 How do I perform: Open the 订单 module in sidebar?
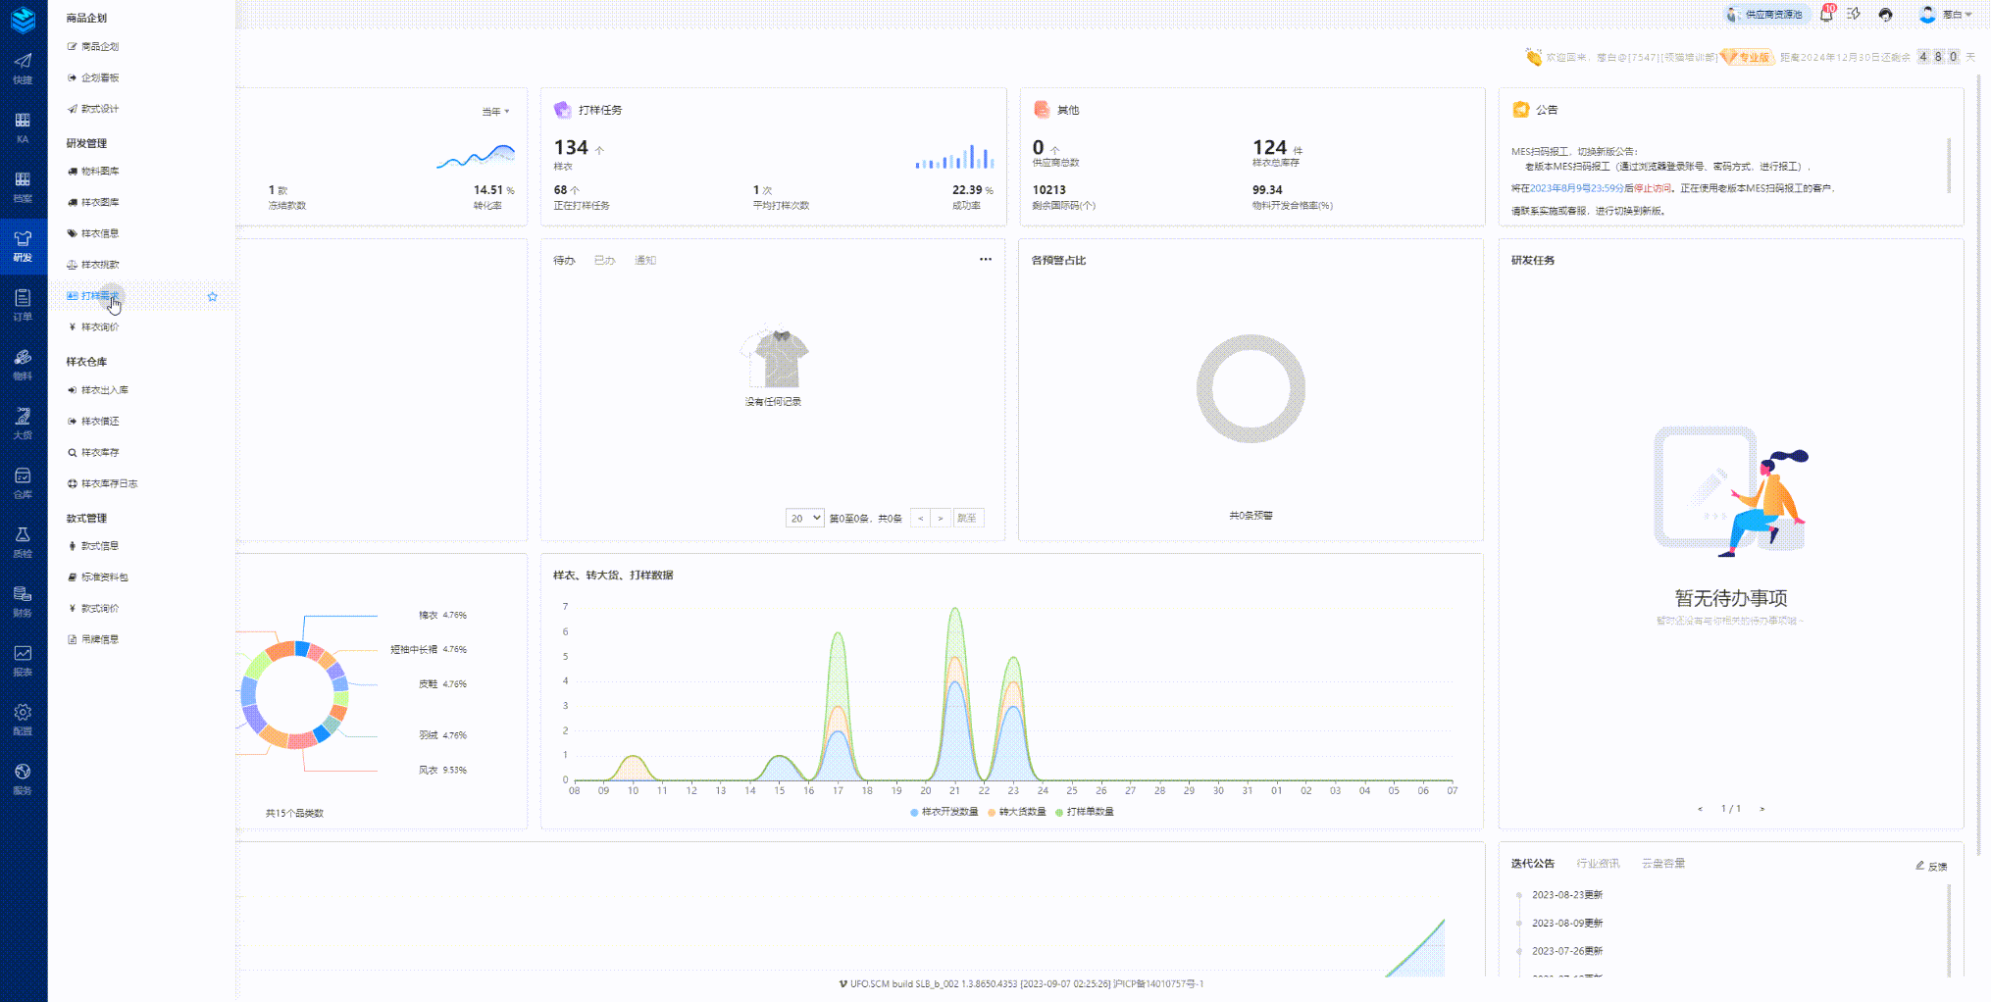coord(23,304)
